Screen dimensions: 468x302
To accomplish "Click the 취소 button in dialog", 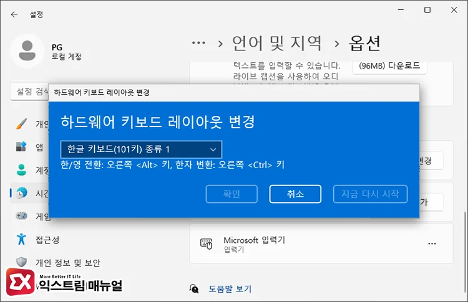I will (x=295, y=194).
